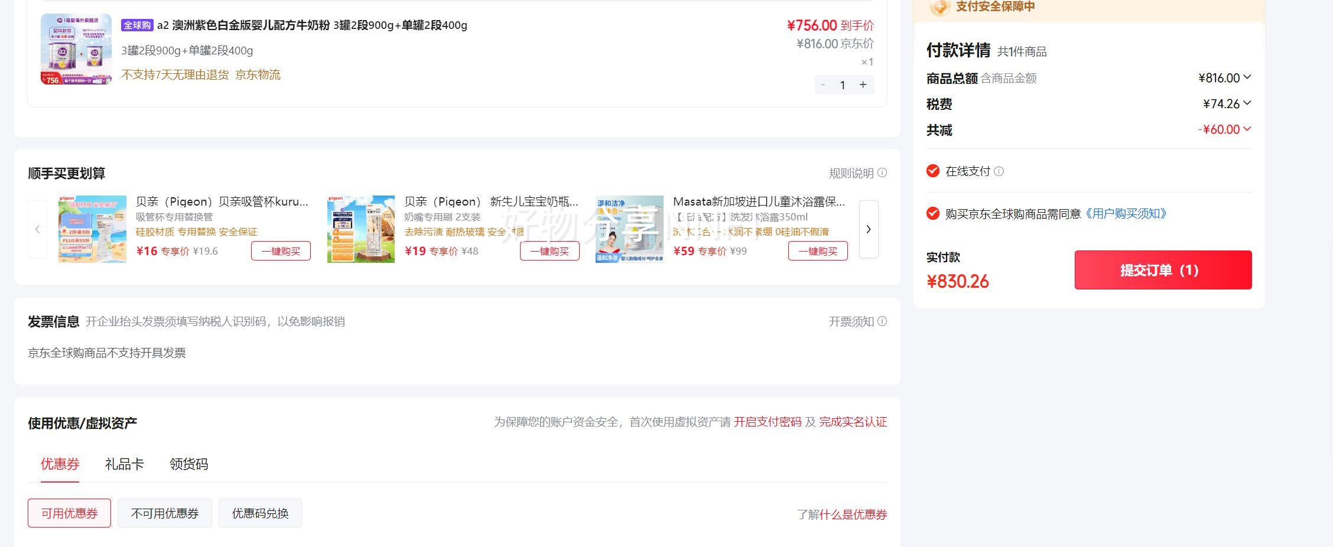1333x547 pixels.
Task: Click 一键购买 for the Pigeon straw cup
Action: (x=281, y=251)
